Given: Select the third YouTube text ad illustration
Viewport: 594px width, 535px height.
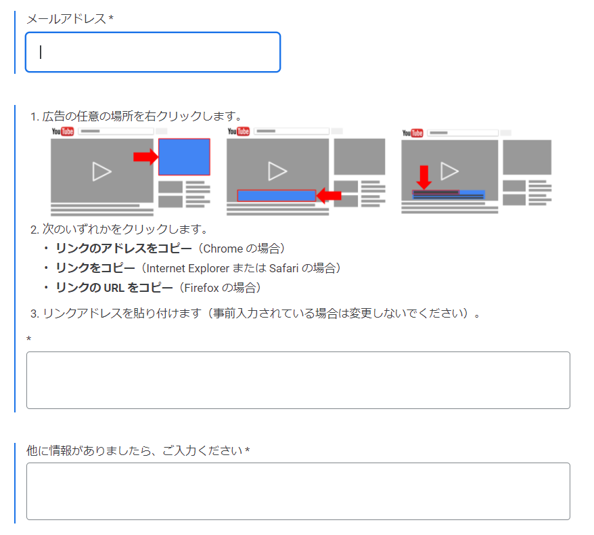Looking at the screenshot, I should tap(476, 171).
